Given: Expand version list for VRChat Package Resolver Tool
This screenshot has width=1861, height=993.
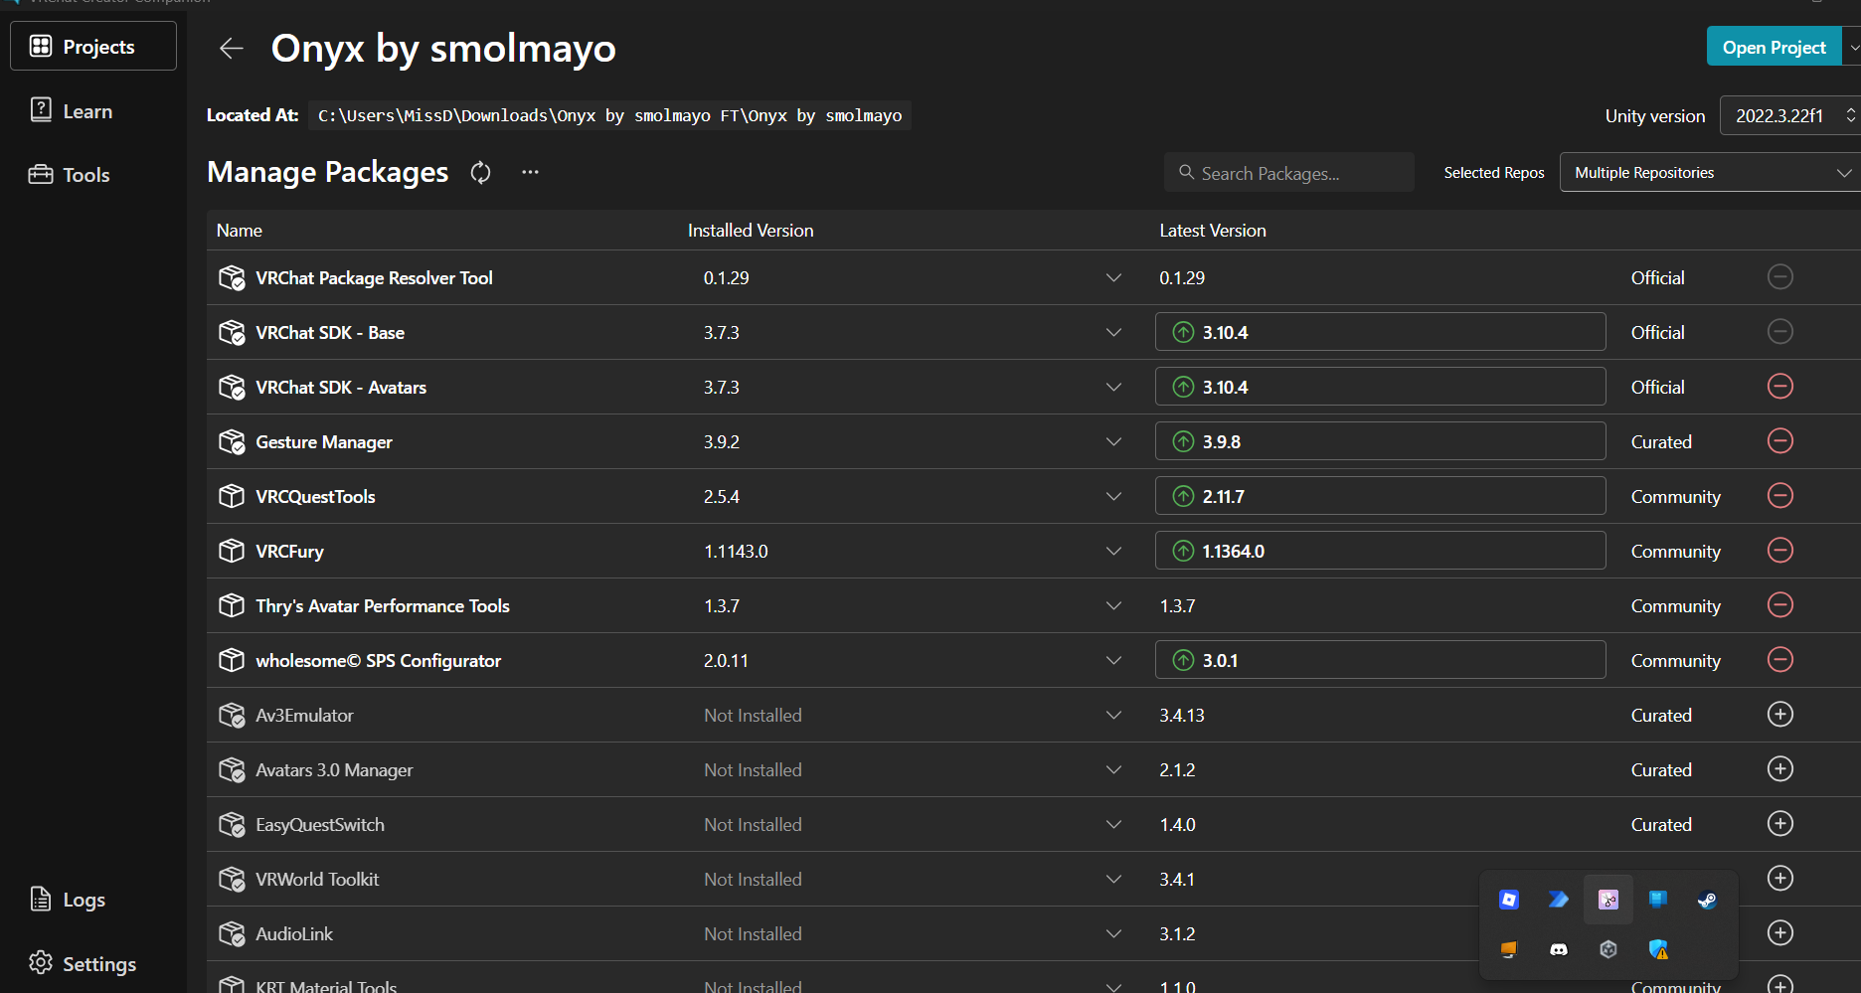Looking at the screenshot, I should tap(1113, 277).
